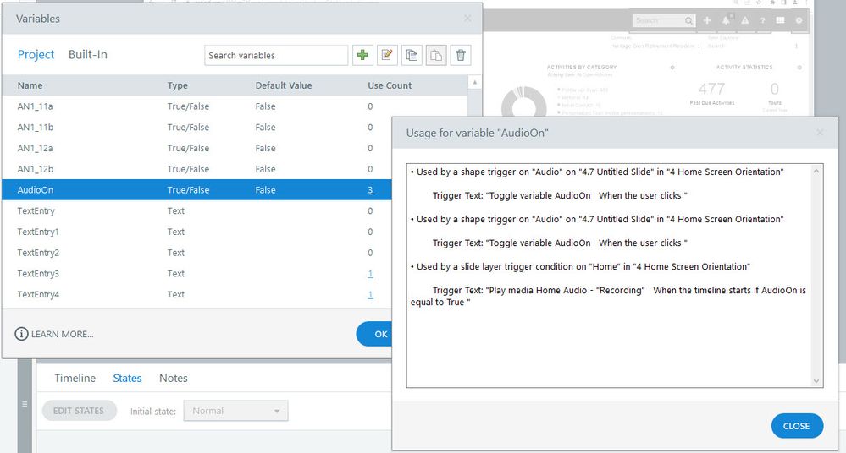Click the slide layer trigger condition usage line
Screen dimensions: 846x453
pyautogui.click(x=580, y=266)
